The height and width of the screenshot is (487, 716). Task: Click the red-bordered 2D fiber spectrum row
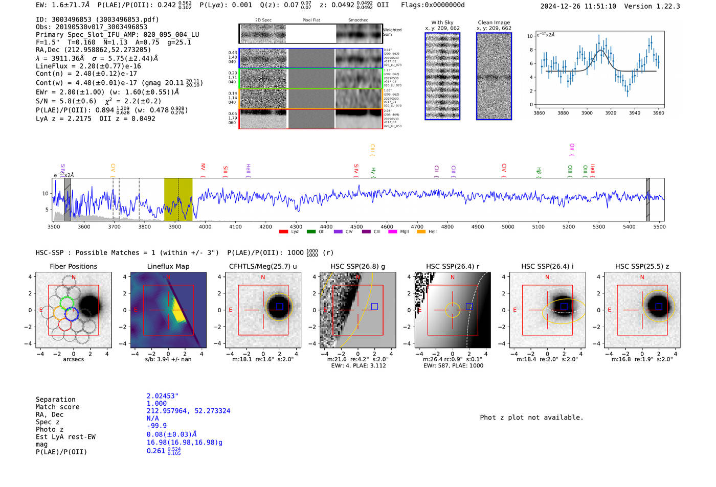tap(310, 119)
